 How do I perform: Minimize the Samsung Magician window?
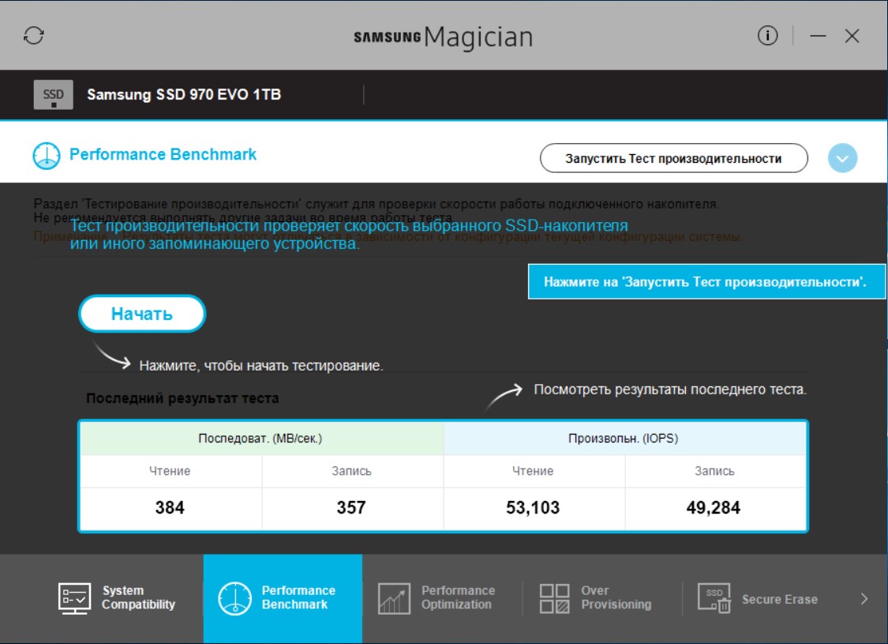pyautogui.click(x=817, y=36)
